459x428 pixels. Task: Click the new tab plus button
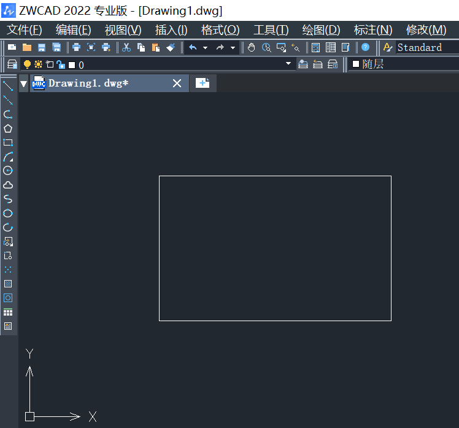202,83
